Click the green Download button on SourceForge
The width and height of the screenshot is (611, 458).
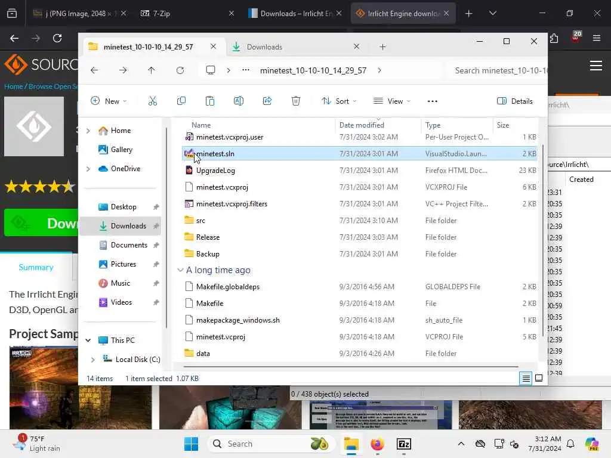tap(41, 223)
